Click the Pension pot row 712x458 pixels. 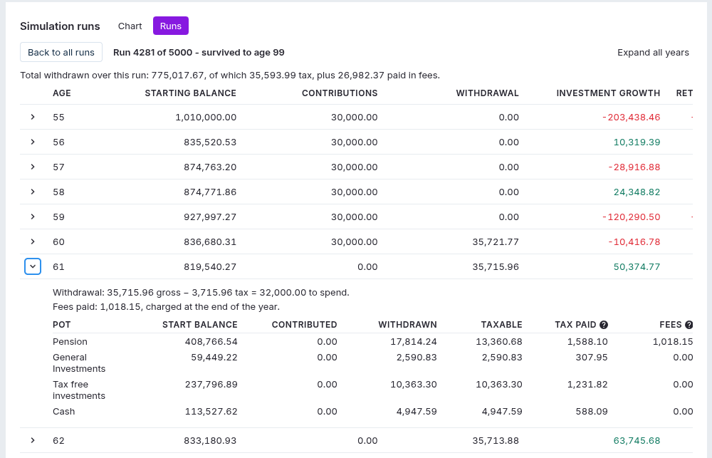[x=373, y=342]
